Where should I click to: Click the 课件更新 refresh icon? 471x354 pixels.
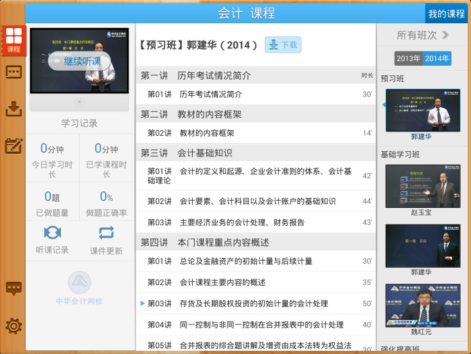click(x=106, y=233)
